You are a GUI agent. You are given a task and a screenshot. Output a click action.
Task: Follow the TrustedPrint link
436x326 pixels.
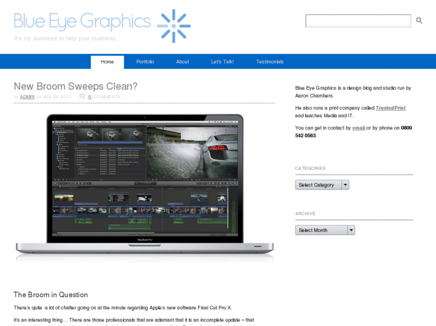click(x=390, y=108)
